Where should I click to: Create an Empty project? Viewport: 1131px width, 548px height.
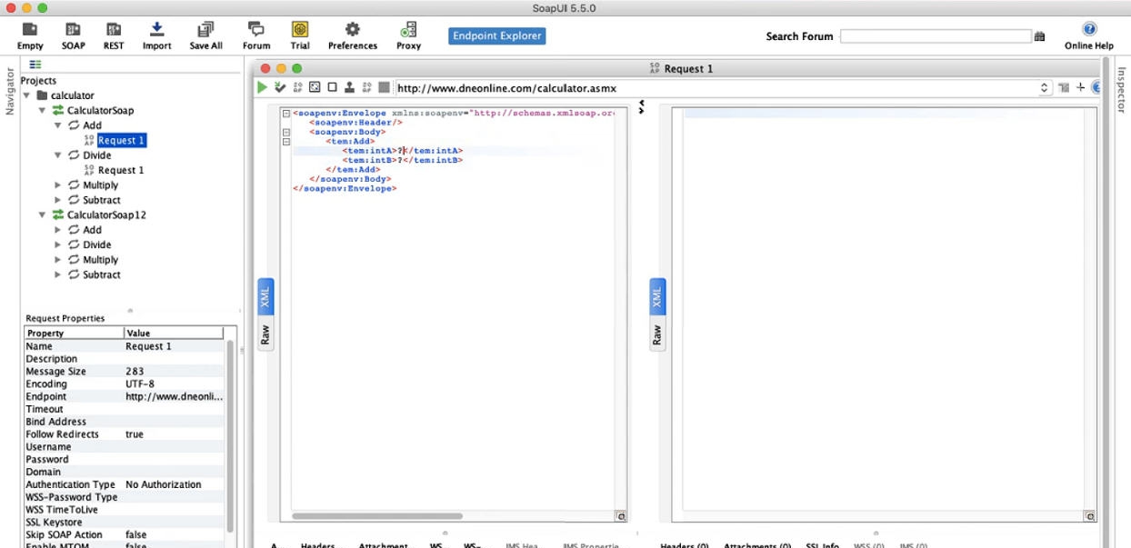[29, 35]
